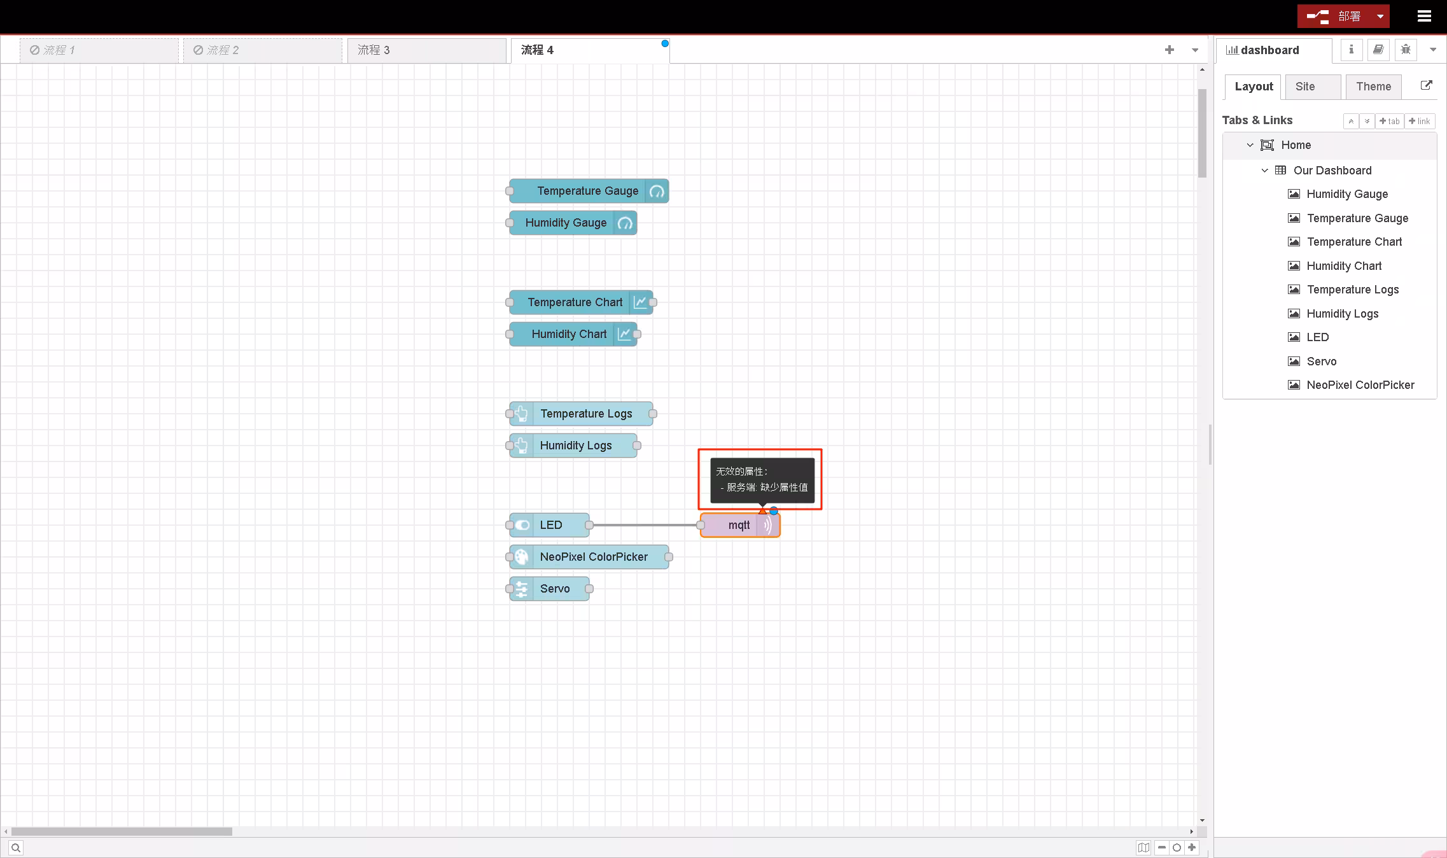Open the info sidebar tab
Viewport: 1447px width, 858px height.
click(1351, 50)
